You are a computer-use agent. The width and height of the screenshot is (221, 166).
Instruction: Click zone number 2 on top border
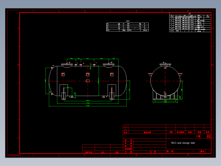pos(85,11)
